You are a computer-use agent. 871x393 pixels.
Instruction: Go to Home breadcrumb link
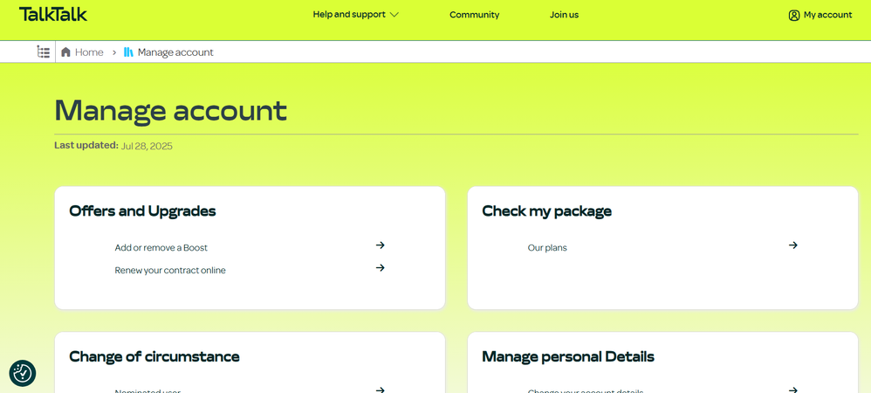[89, 52]
